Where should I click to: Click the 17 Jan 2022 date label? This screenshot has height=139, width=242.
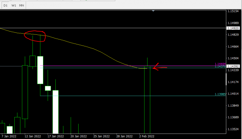55,136
